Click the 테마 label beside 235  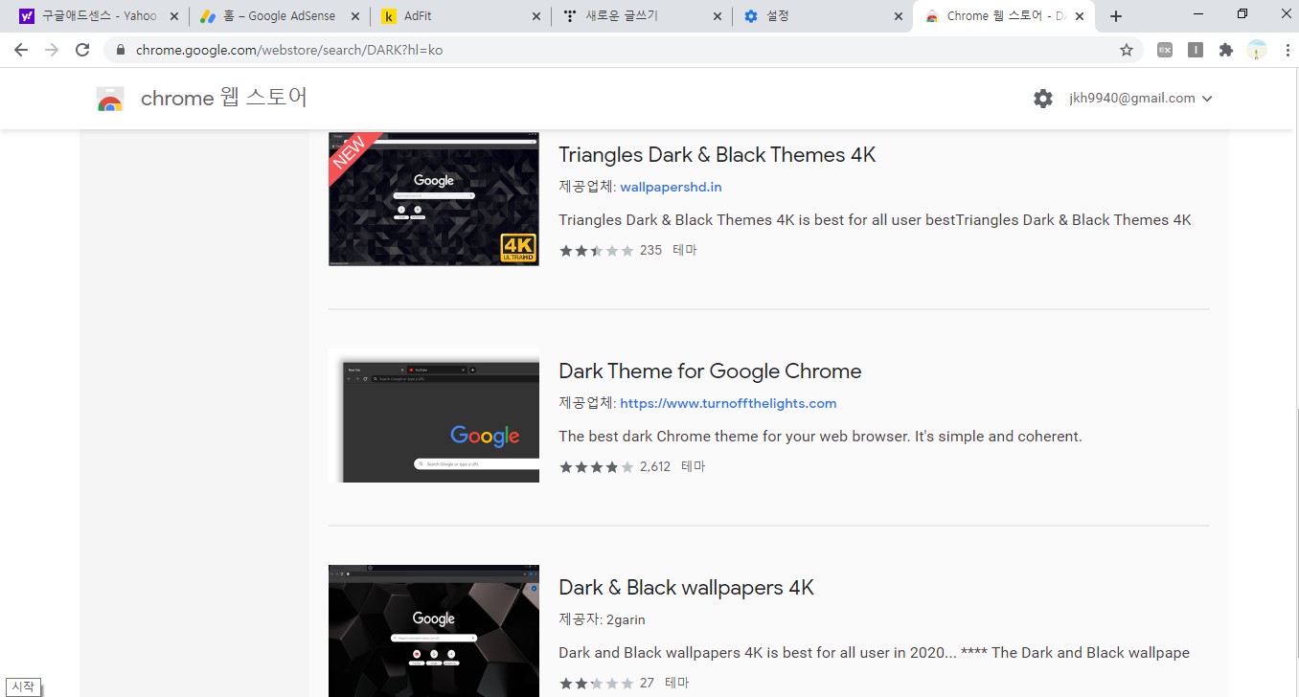685,250
